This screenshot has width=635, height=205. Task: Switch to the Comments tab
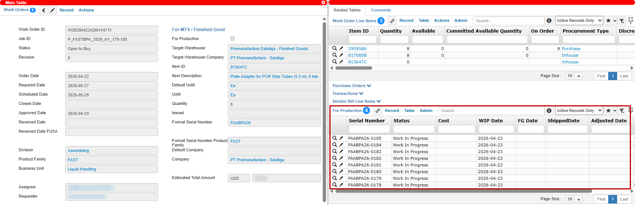381,10
